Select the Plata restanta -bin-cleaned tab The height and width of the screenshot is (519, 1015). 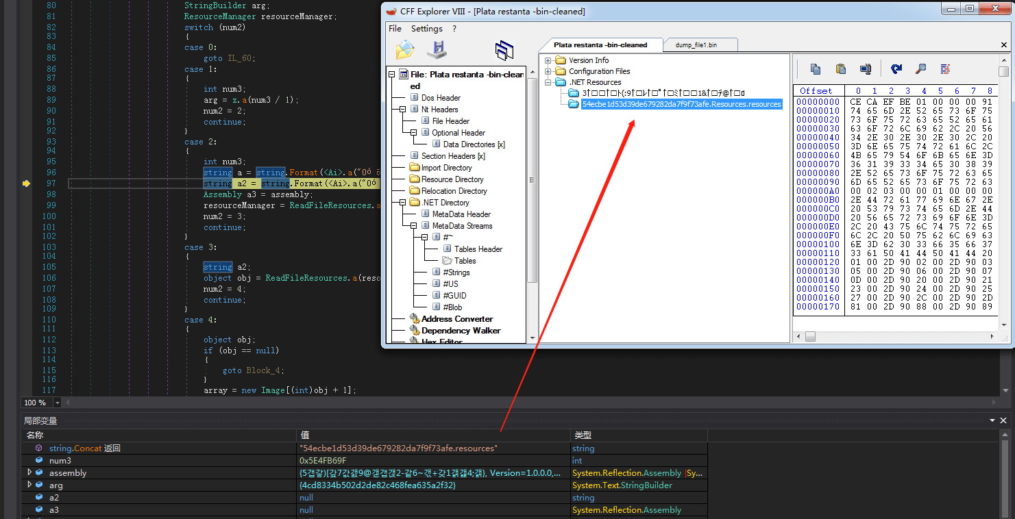coord(600,45)
